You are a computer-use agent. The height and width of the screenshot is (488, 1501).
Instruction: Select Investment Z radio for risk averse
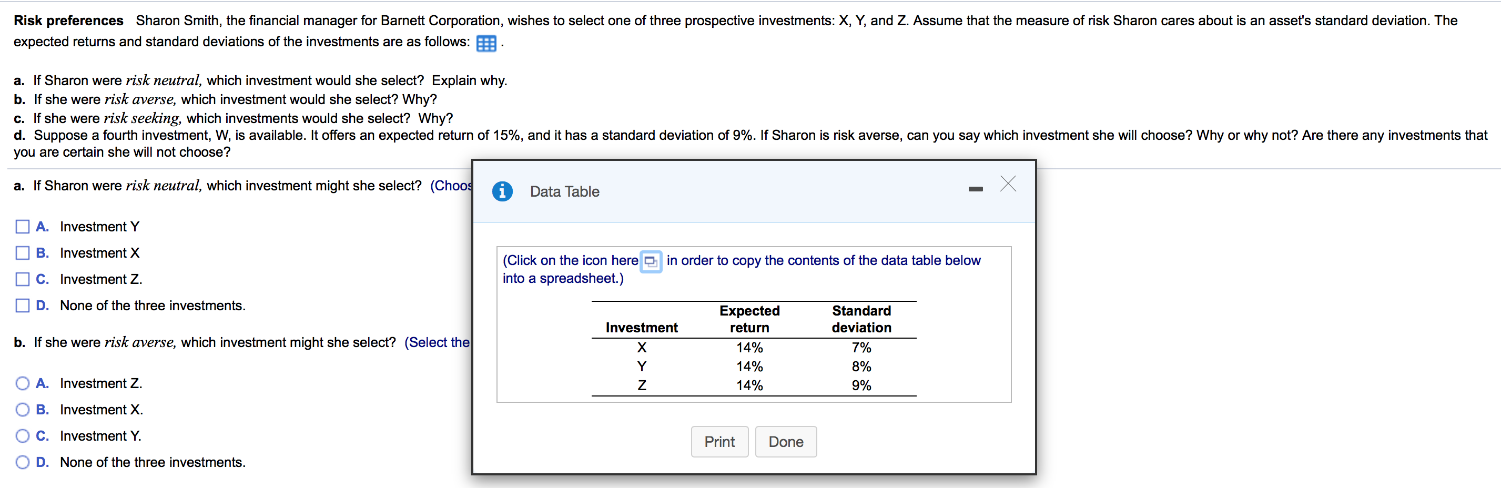22,383
